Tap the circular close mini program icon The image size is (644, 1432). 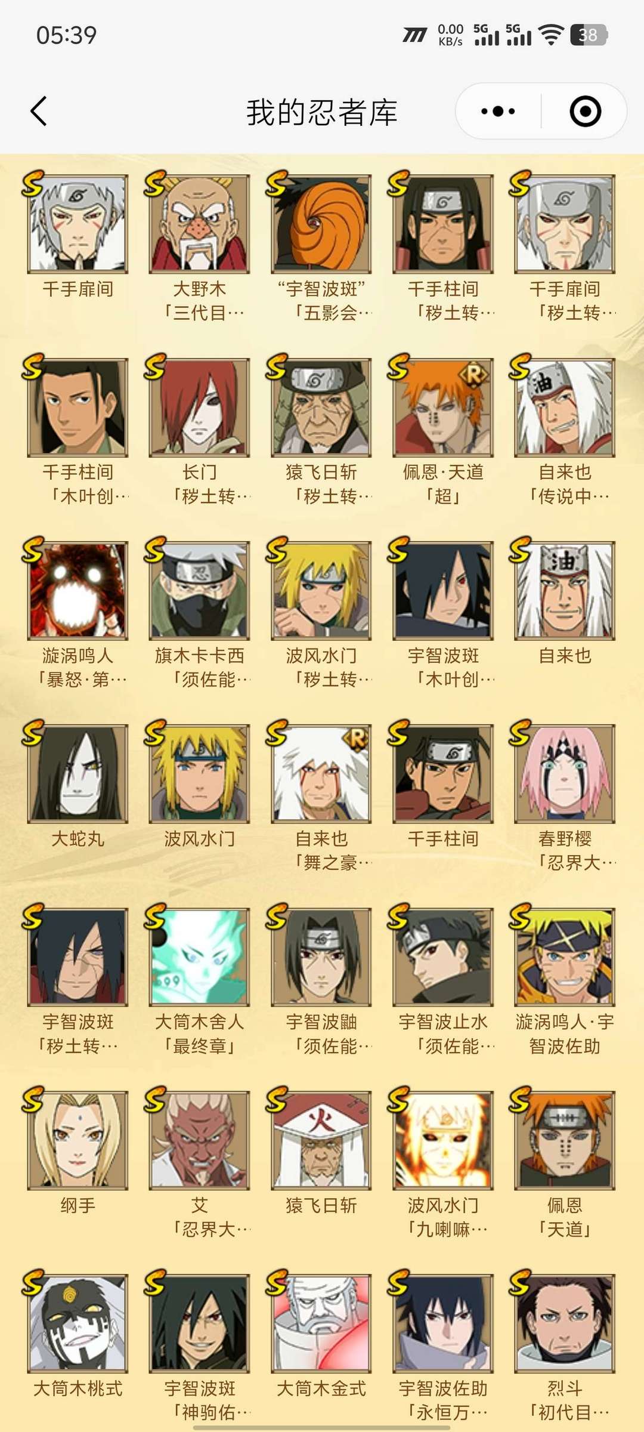(585, 112)
